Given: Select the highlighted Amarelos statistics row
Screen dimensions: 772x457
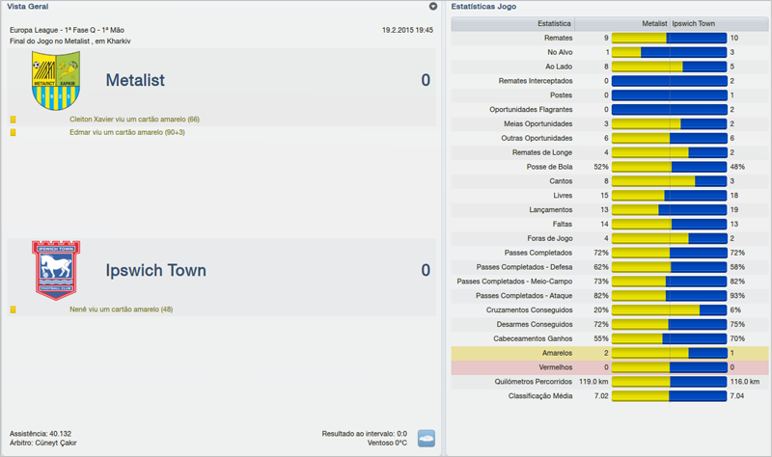Looking at the screenshot, I should click(610, 353).
